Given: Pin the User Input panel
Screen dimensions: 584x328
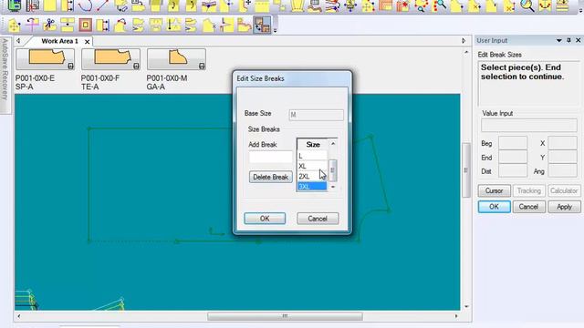Looking at the screenshot, I should (x=569, y=40).
